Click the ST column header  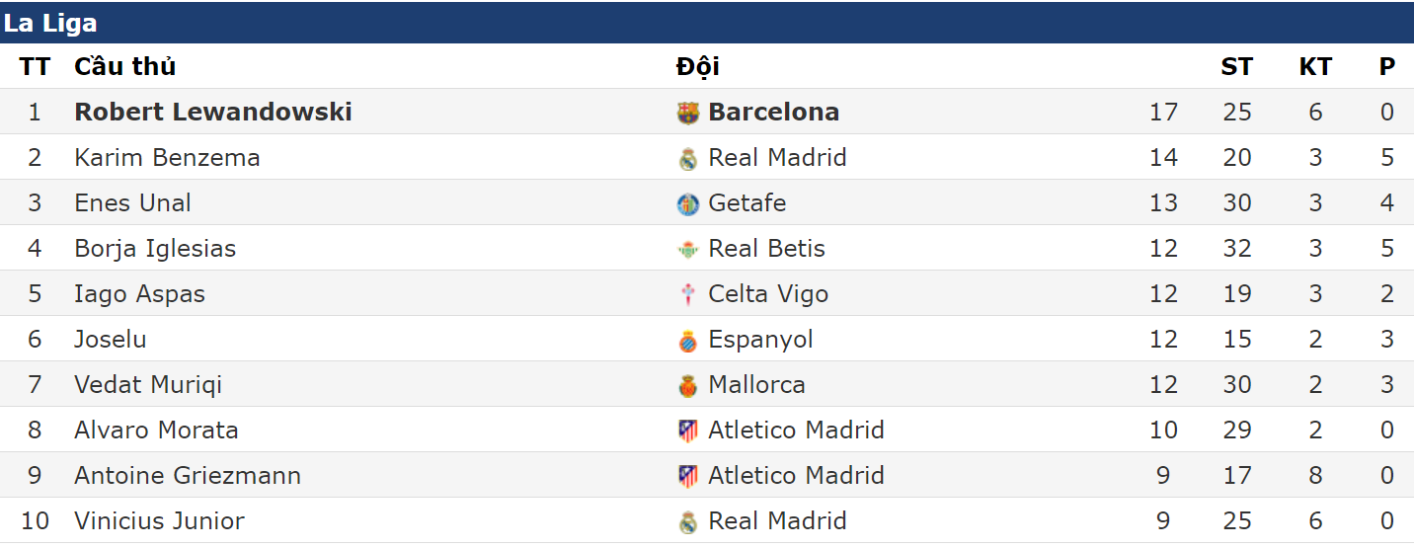point(1236,67)
